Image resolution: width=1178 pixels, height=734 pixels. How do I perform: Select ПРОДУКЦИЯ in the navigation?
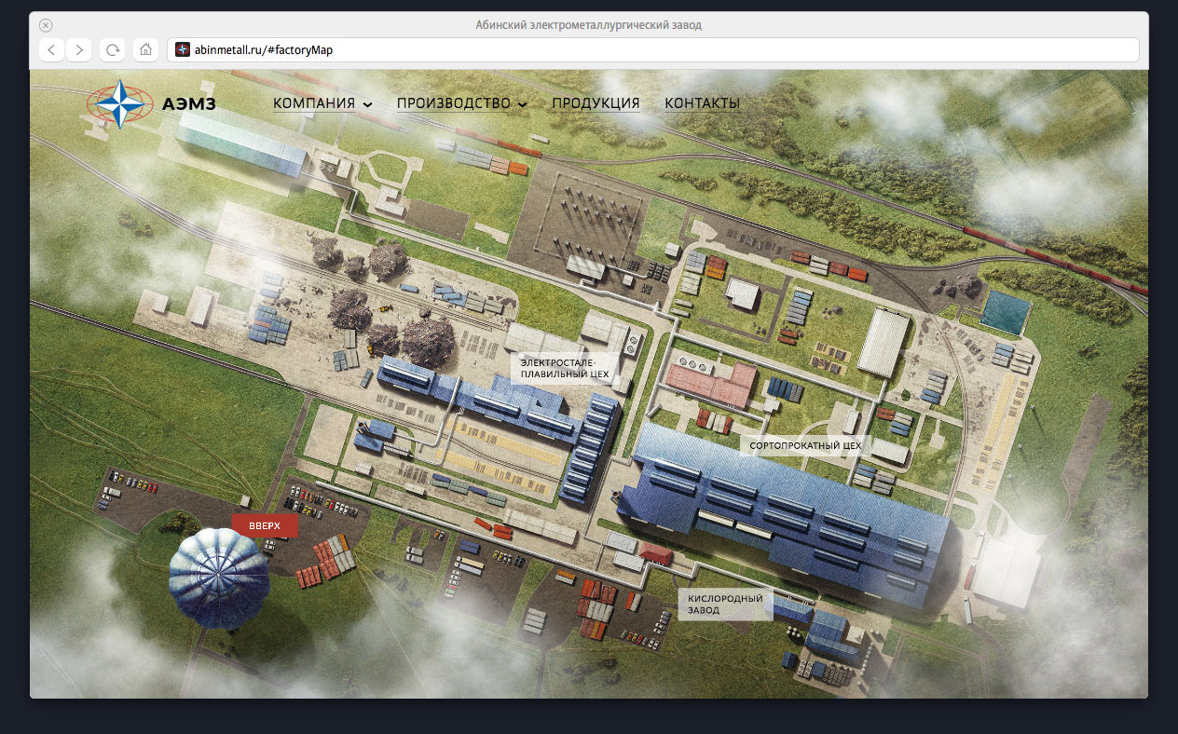(596, 103)
